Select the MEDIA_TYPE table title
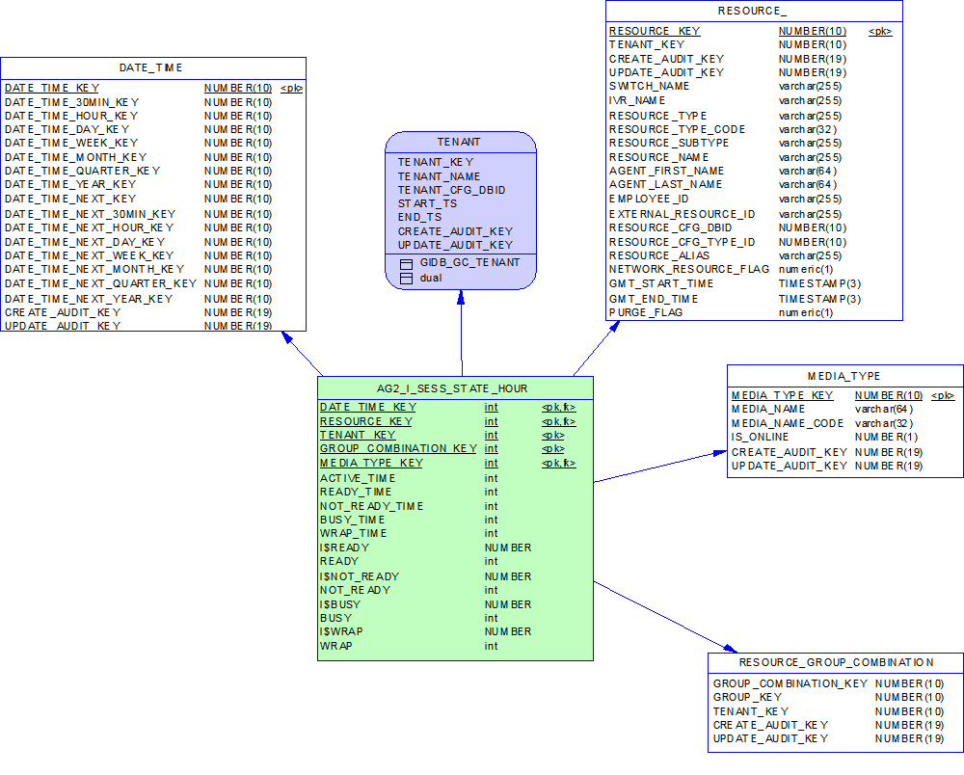Image resolution: width=964 pixels, height=775 pixels. 843,376
